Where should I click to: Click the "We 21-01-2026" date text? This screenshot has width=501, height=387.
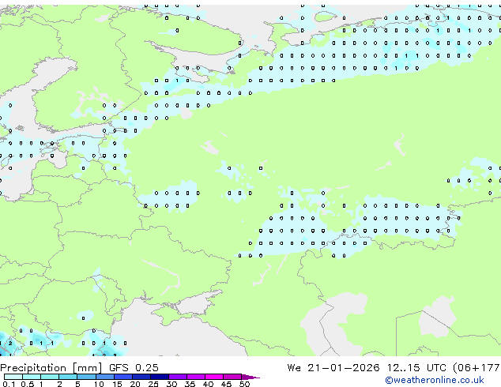333,368
